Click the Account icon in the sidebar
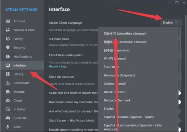The width and height of the screenshot is (187, 132). tap(8, 21)
